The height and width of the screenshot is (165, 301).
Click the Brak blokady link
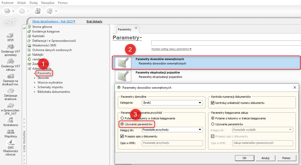[94, 21]
